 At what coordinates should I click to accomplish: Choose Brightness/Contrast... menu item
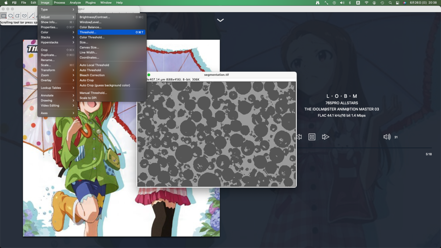(x=111, y=17)
